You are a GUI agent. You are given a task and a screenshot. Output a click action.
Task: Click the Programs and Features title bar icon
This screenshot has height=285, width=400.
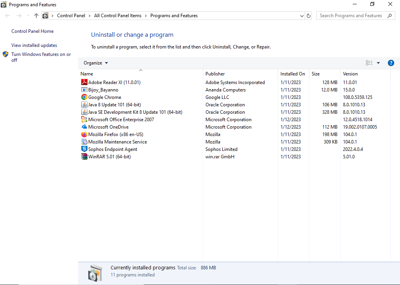[x=4, y=5]
